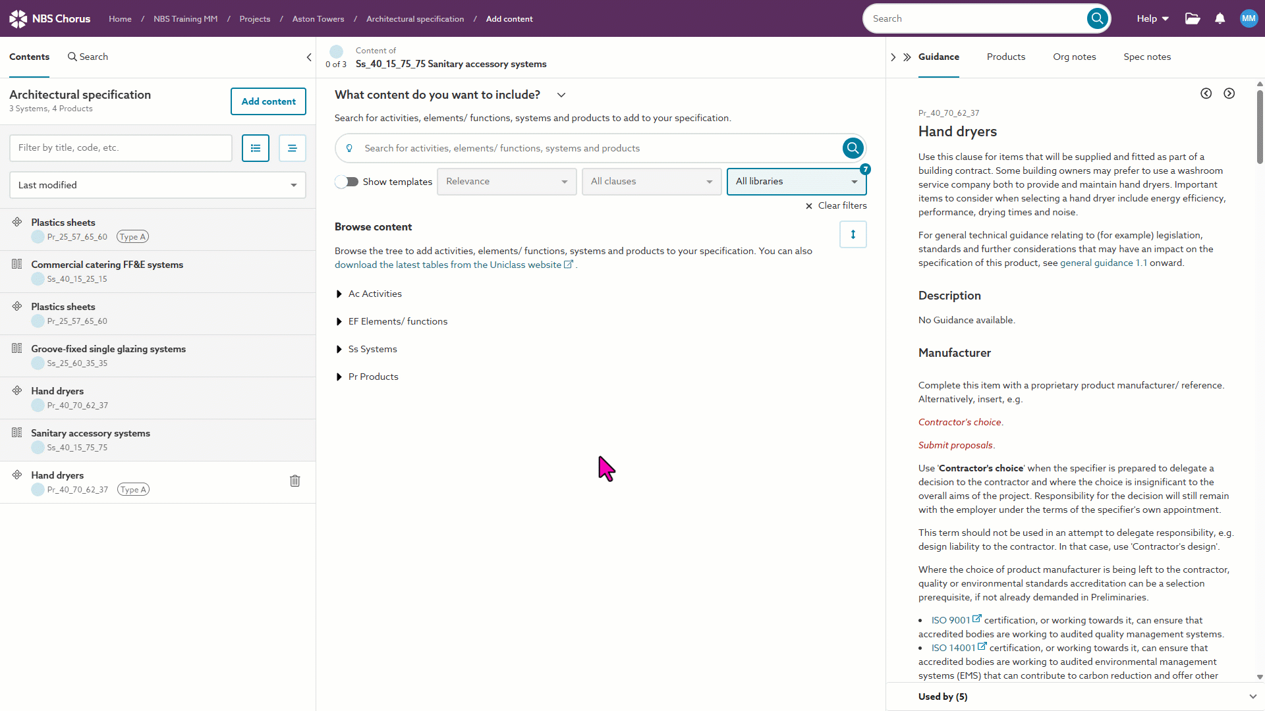1265x711 pixels.
Task: Expand the Used by (5) section
Action: 1252,697
